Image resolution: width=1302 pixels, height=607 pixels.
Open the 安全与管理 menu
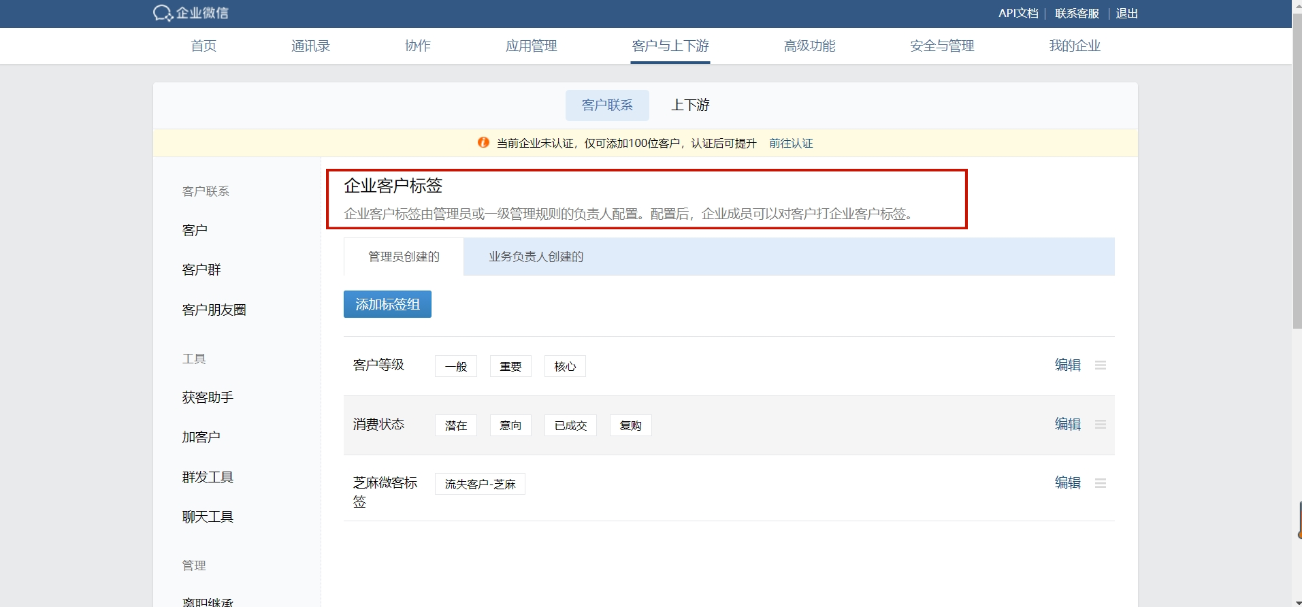coord(942,46)
